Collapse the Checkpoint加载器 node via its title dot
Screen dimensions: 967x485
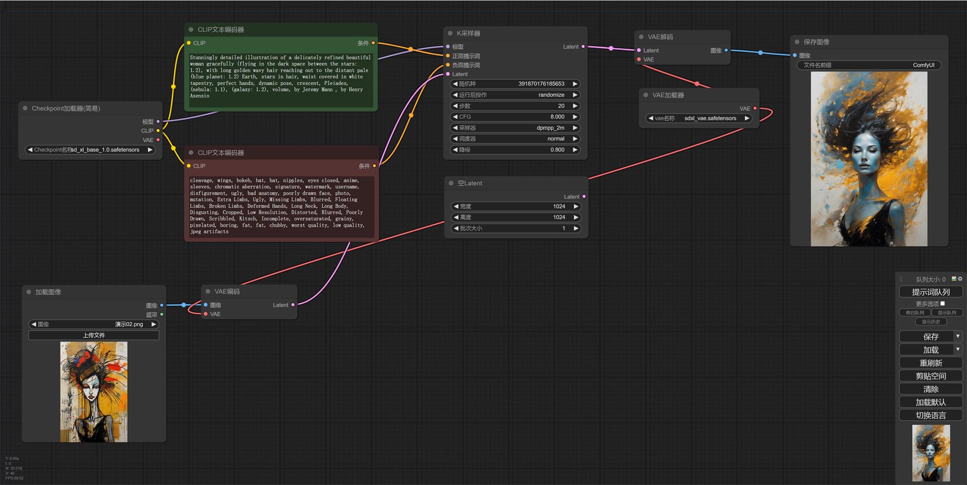[25, 108]
